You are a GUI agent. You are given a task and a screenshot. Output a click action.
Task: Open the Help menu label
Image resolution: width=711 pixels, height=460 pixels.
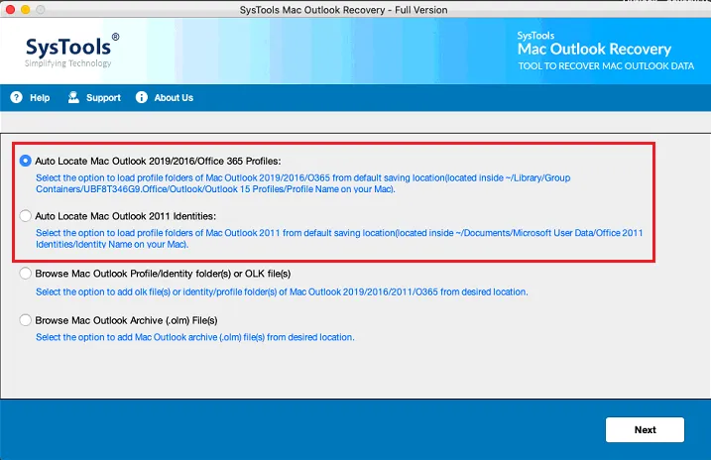40,98
